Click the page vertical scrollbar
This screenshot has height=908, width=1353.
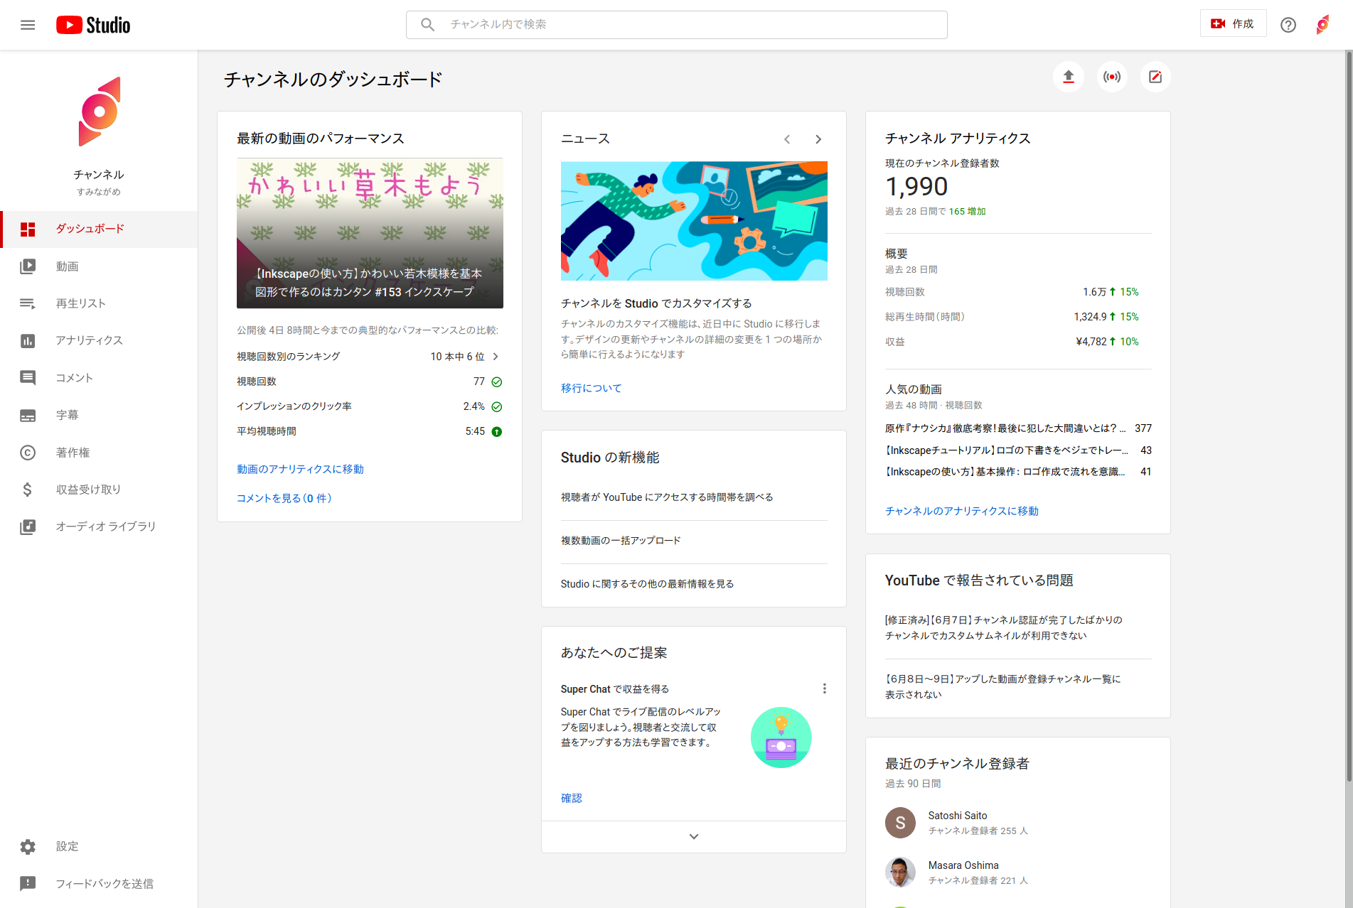(1348, 416)
